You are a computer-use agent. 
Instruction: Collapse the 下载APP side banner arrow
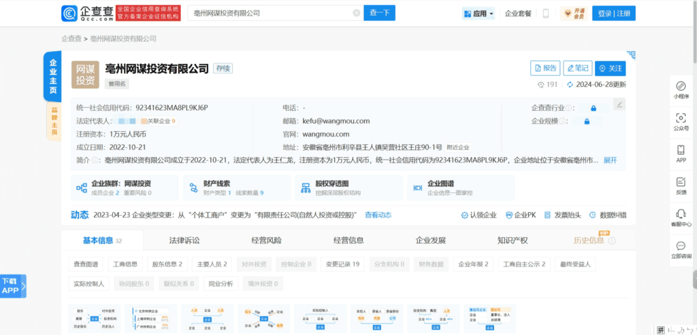(24, 287)
